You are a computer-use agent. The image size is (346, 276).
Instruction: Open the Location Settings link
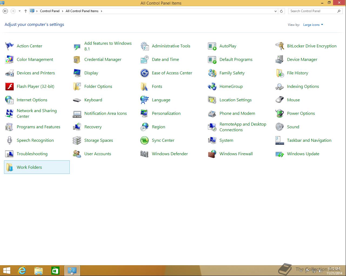(x=235, y=100)
